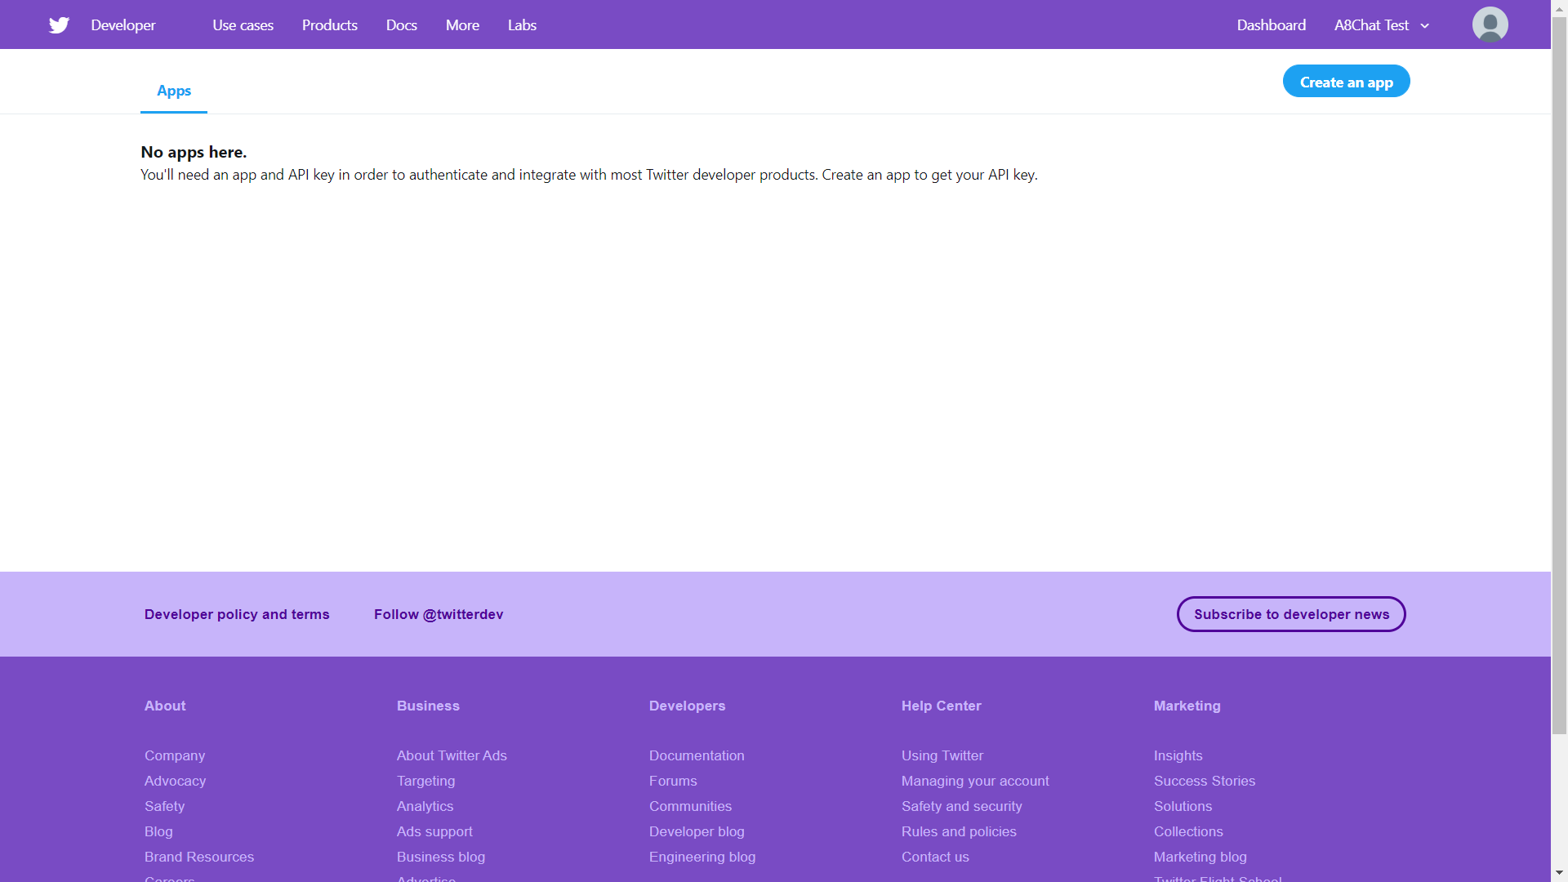This screenshot has height=882, width=1568.
Task: Open Developer policy and terms
Action: [237, 614]
